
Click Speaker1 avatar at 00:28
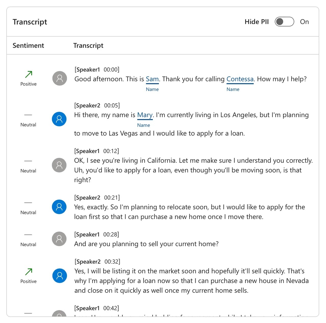[59, 239]
